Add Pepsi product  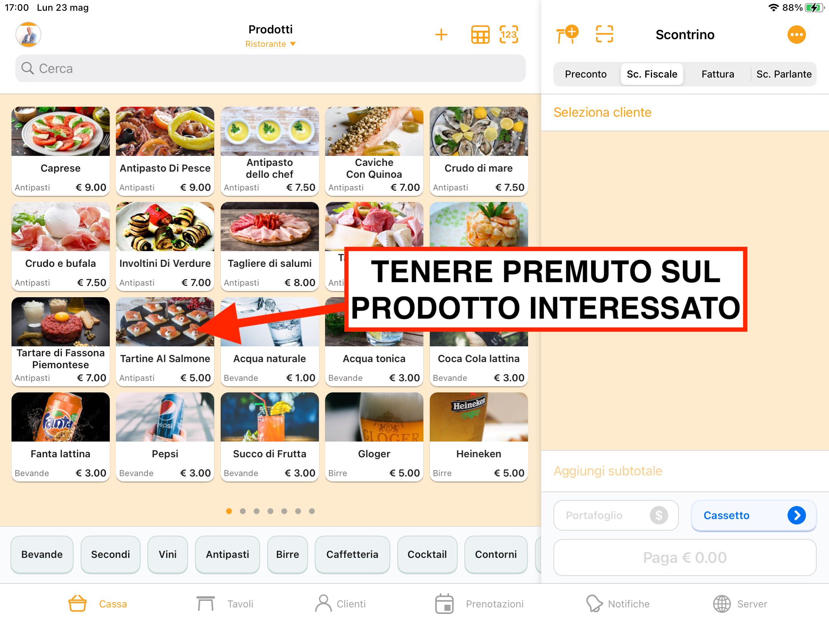[x=165, y=437]
